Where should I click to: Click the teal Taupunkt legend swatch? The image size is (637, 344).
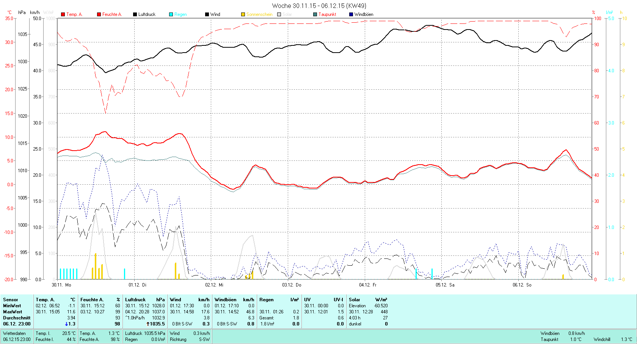[315, 14]
